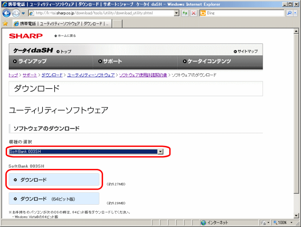301x227 pixels.
Task: Click the インターネット zone globe icon
Action: (x=203, y=222)
